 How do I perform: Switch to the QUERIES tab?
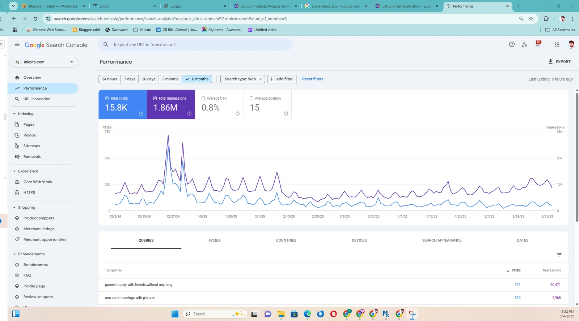pyautogui.click(x=146, y=240)
